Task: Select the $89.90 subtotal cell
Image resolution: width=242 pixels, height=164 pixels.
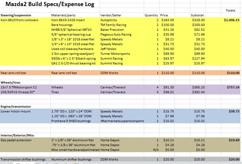Action: click(198, 53)
